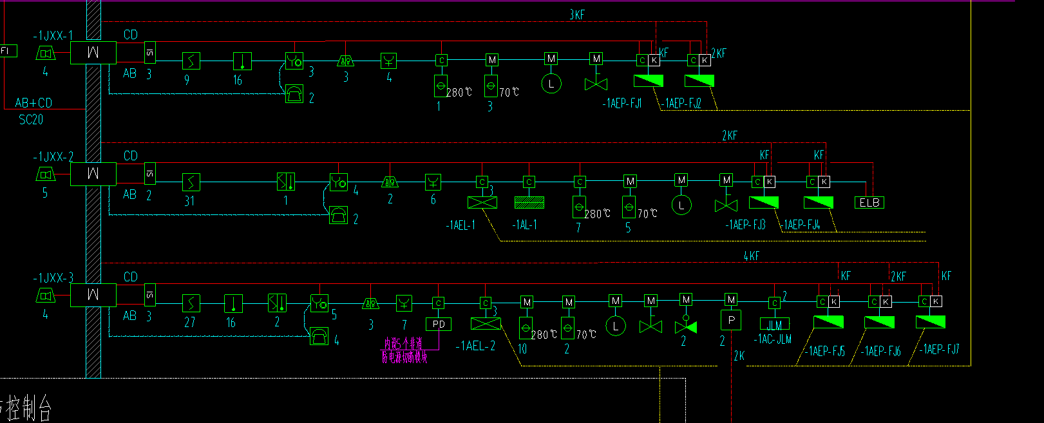
Task: Select smoke detector symbol labeled 31
Action: click(191, 182)
